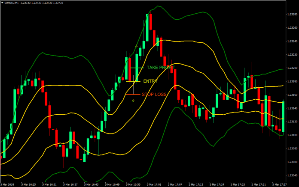The image size is (299, 187).
Task: Click the last green candle at the right edge
Action: tap(283, 116)
